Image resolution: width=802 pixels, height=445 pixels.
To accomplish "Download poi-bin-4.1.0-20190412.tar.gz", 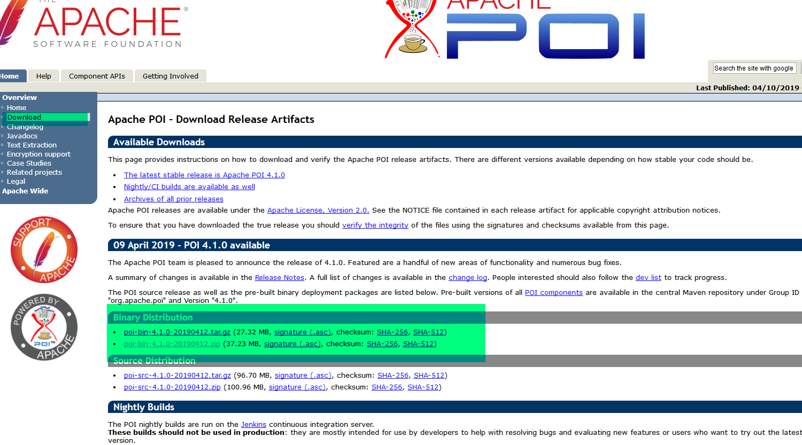I will [176, 332].
